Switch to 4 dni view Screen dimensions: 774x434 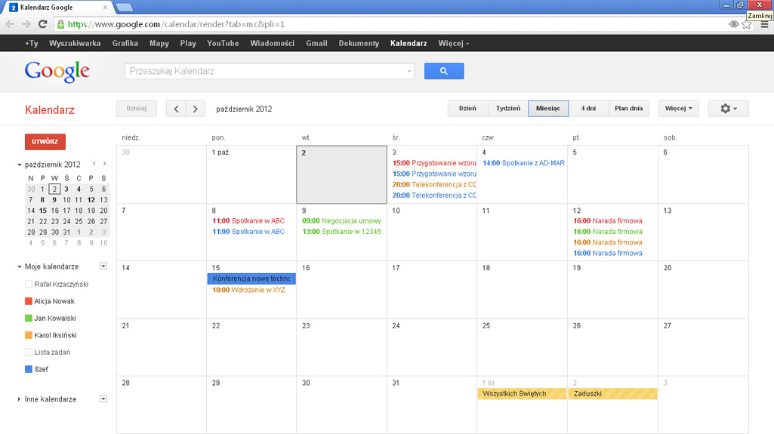click(588, 109)
